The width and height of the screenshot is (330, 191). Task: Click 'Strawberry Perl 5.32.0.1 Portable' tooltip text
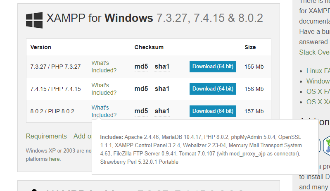click(139, 162)
